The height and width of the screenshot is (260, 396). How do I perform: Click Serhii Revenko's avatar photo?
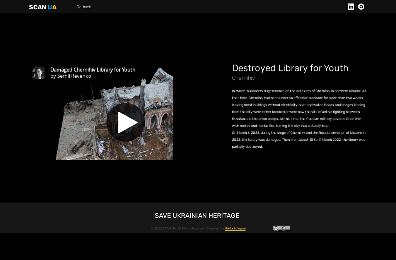tap(38, 73)
